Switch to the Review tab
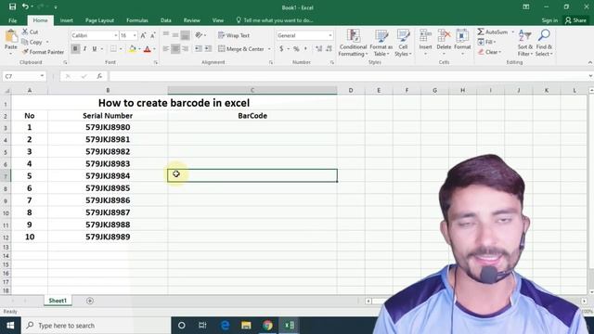Image resolution: width=594 pixels, height=334 pixels. point(192,20)
